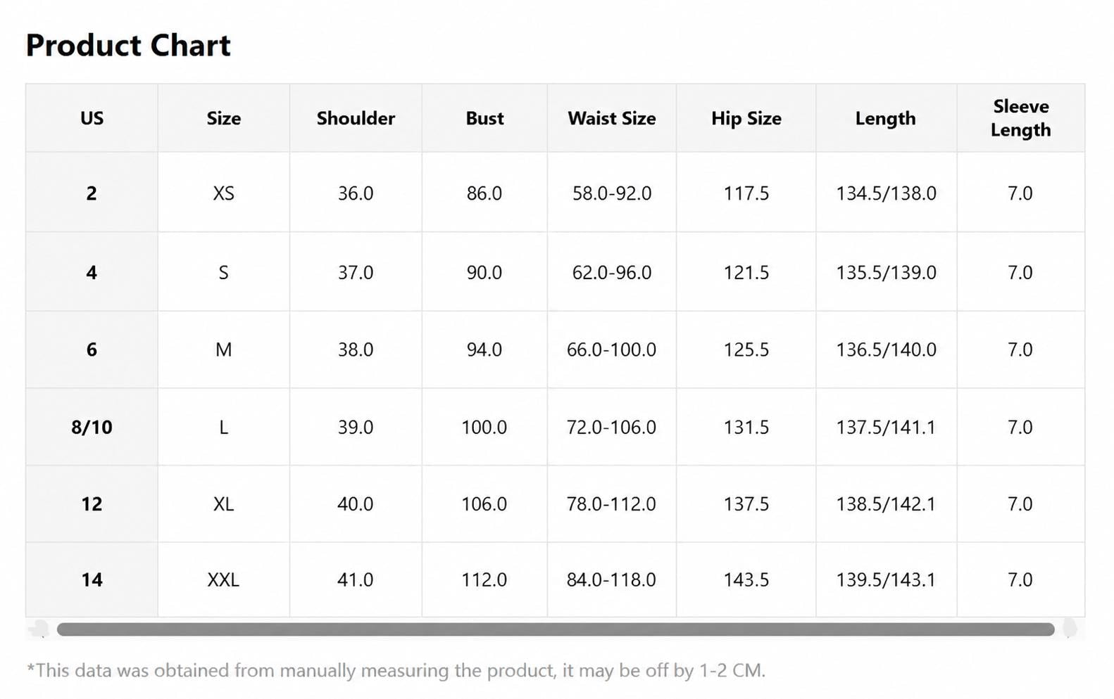Click the Length column header

[x=886, y=118]
